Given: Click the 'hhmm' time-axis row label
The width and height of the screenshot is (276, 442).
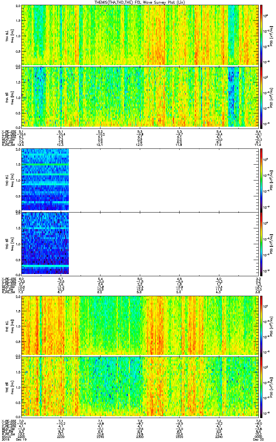Looking at the screenshot, I should [x=6, y=436].
